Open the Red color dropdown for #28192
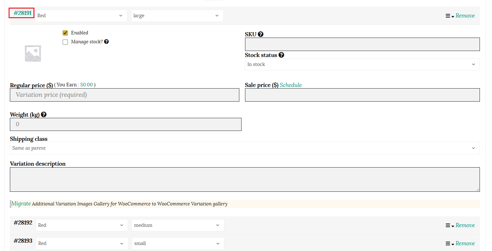 click(x=82, y=225)
